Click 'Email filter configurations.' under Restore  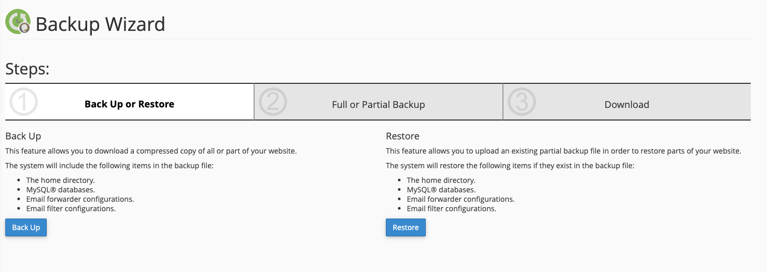pos(451,209)
